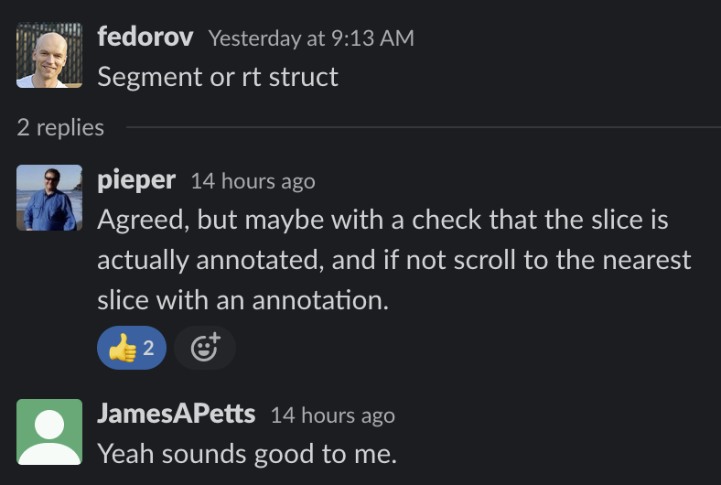Click the add reaction smiley icon

pyautogui.click(x=205, y=348)
